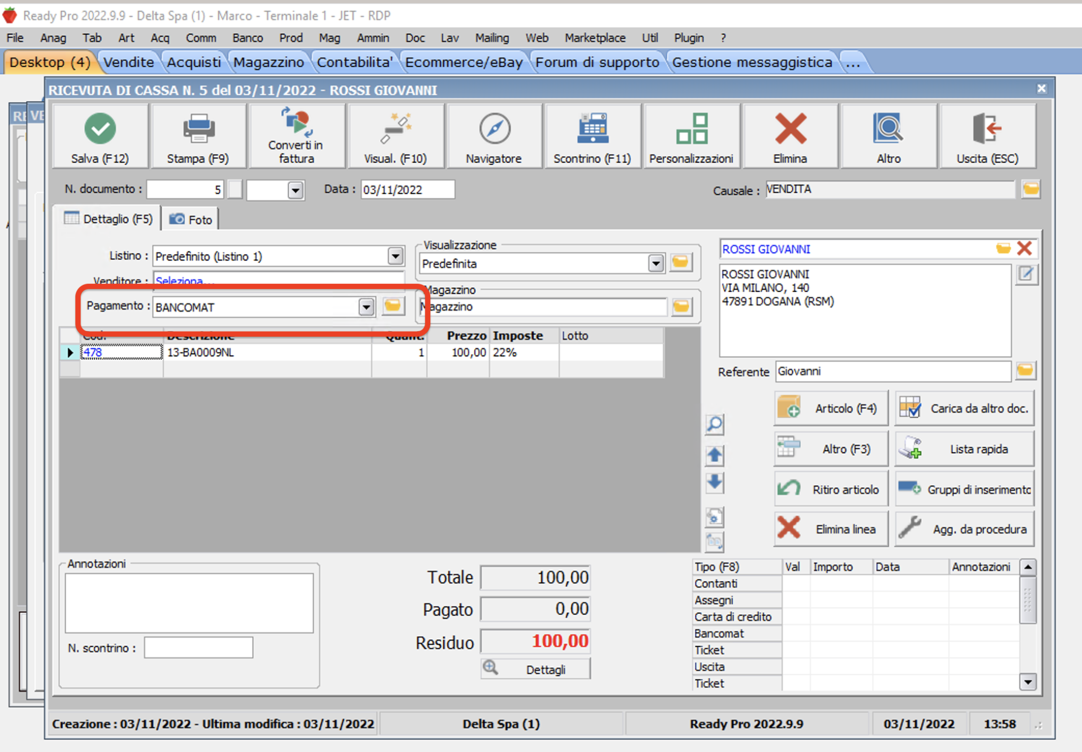Viewport: 1082px width, 752px height.
Task: Expand the Pagamento BANCOMAT dropdown
Action: pyautogui.click(x=366, y=307)
